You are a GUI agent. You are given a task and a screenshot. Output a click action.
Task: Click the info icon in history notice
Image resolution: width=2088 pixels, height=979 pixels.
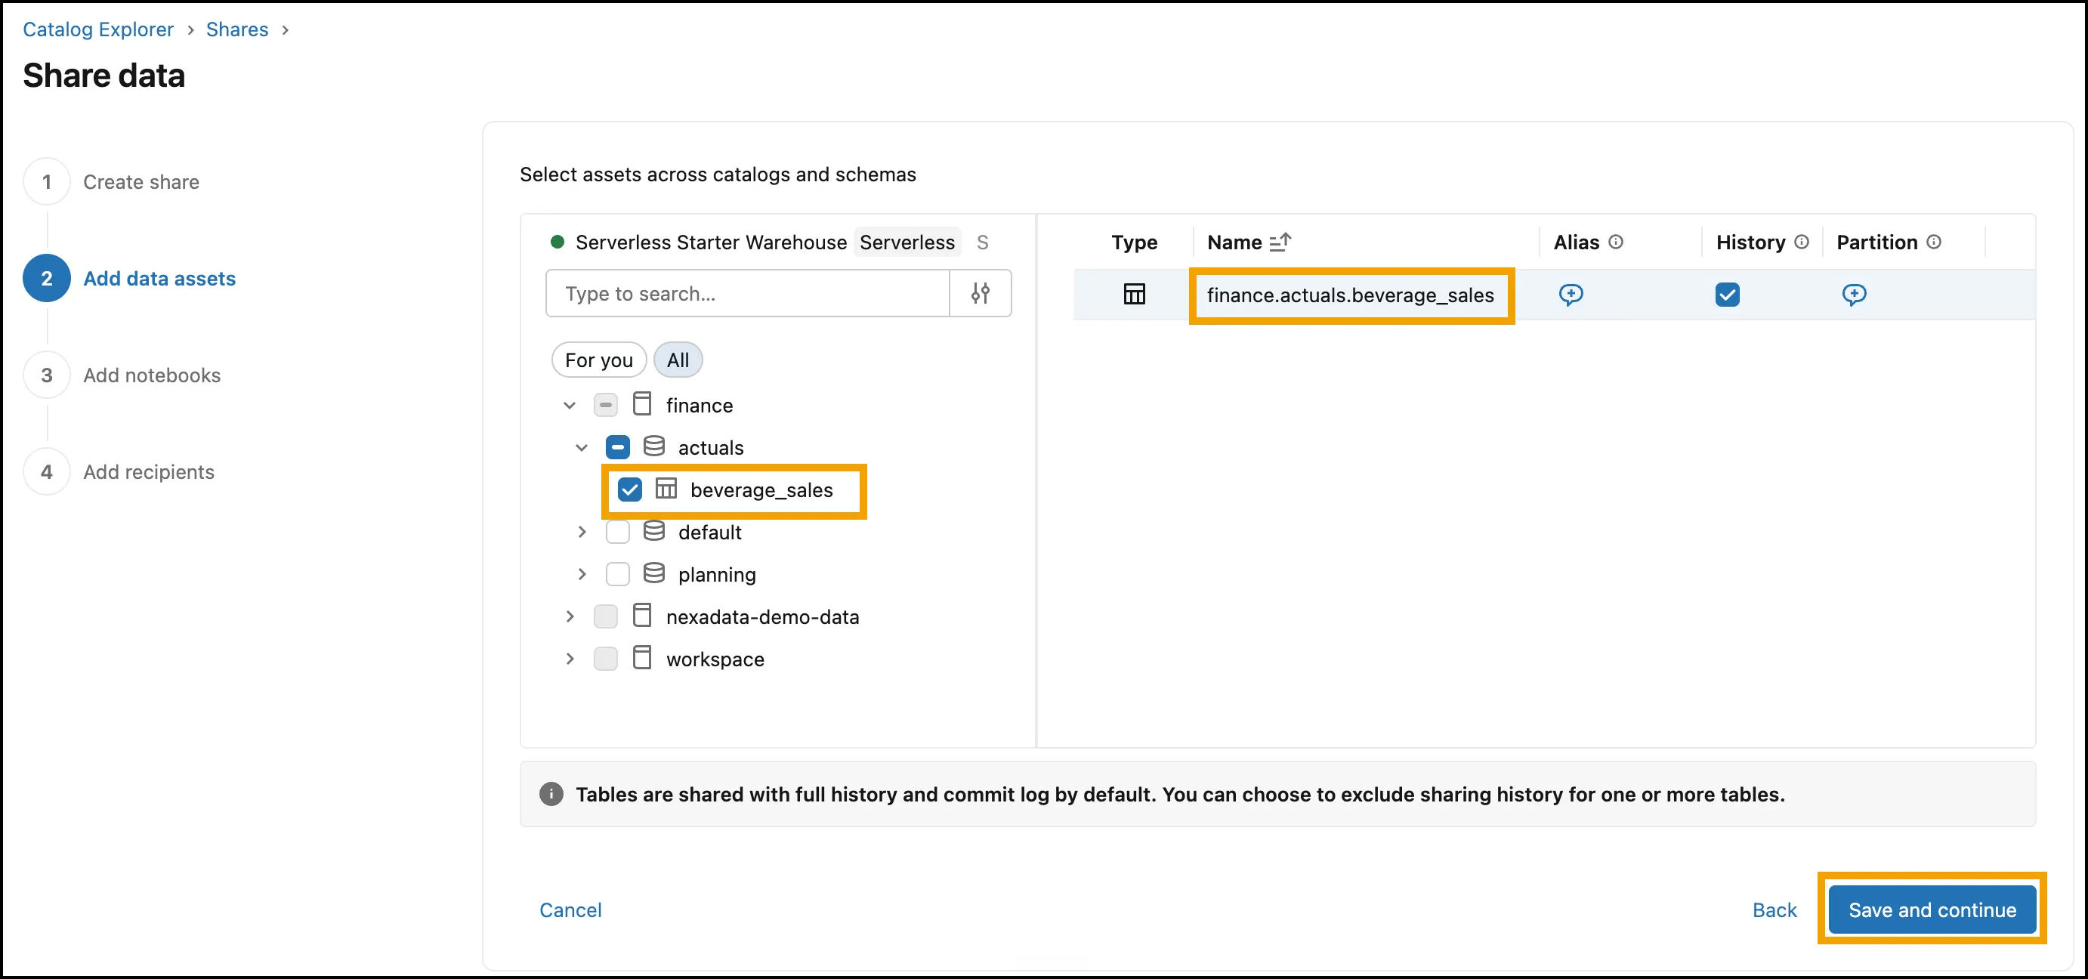coord(551,793)
